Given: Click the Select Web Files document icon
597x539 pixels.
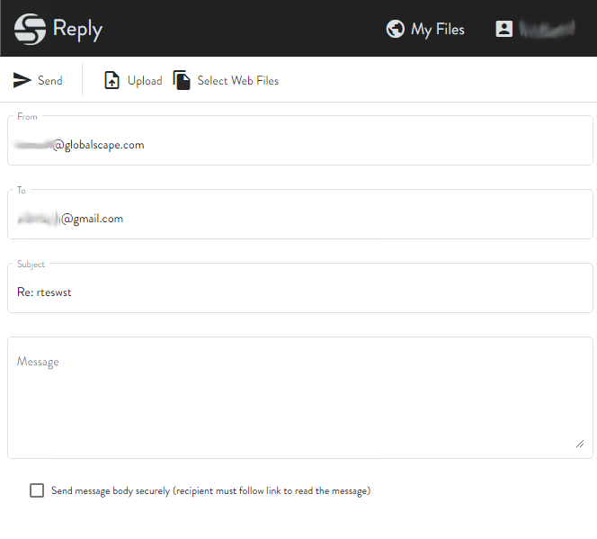Looking at the screenshot, I should pyautogui.click(x=182, y=80).
